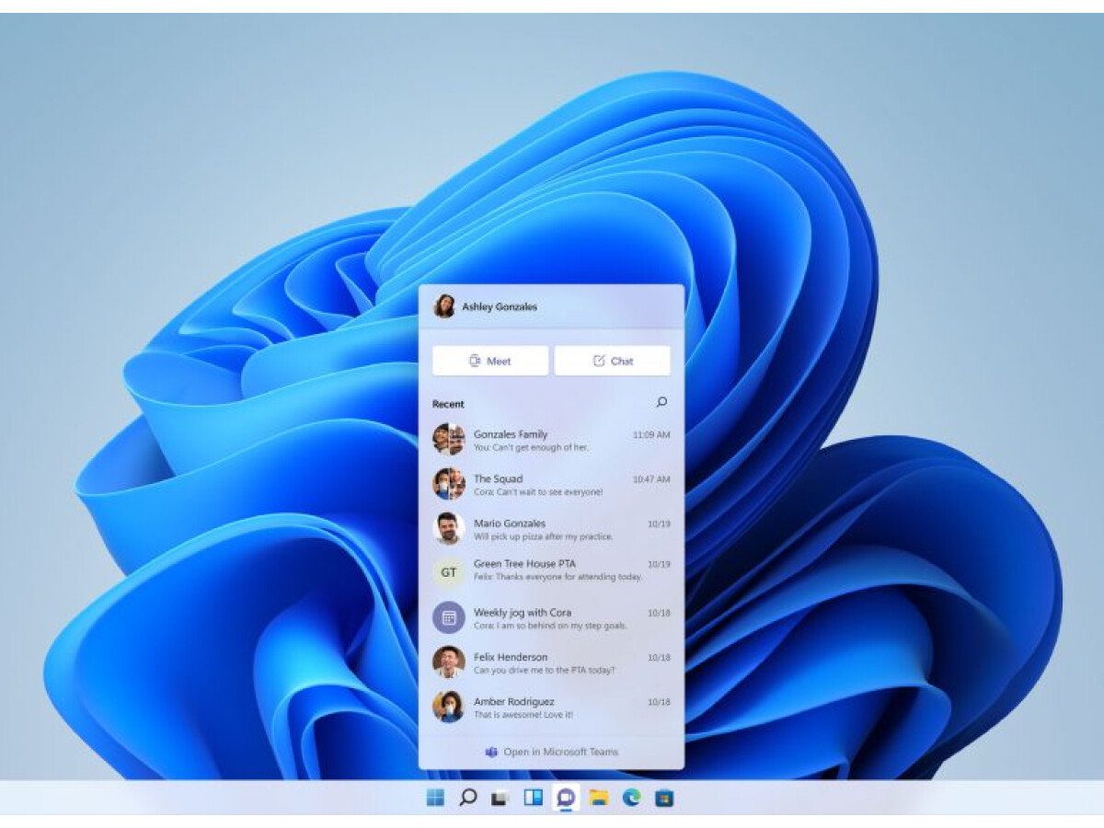1104x828 pixels.
Task: Open Felix Henderson conversation
Action: 551,663
